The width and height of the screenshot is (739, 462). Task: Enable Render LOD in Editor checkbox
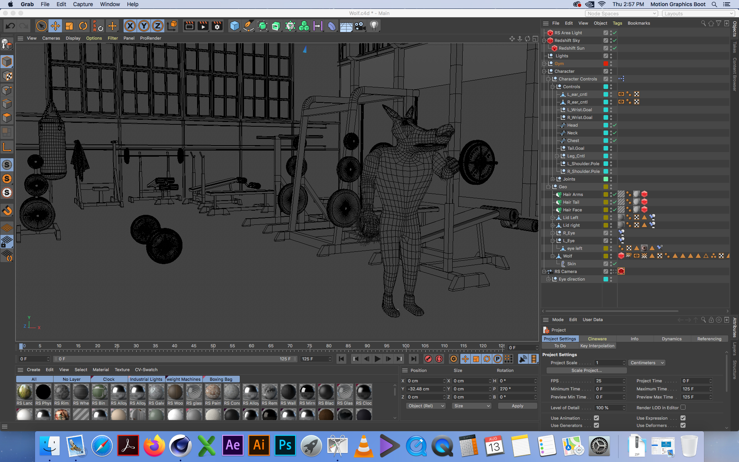pos(683,407)
